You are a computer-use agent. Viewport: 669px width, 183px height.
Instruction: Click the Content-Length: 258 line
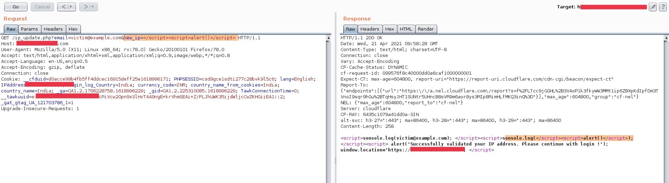point(367,126)
